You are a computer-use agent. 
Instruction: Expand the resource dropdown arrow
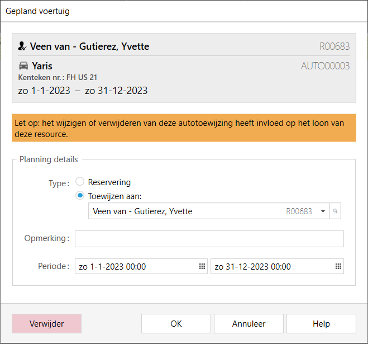pos(323,211)
